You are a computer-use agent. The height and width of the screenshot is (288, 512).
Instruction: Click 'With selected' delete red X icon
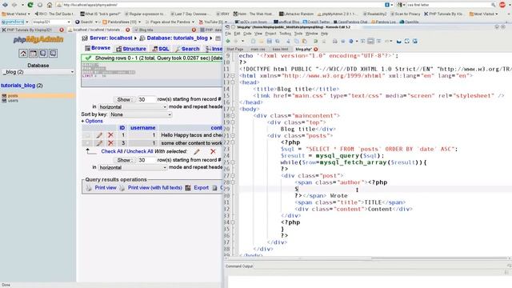(213, 151)
